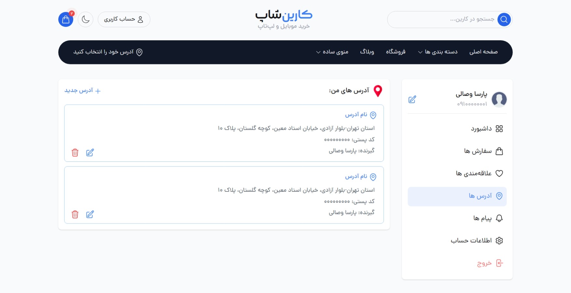This screenshot has width=571, height=293.
Task: Open داشبورد in the sidebar
Action: tap(457, 129)
